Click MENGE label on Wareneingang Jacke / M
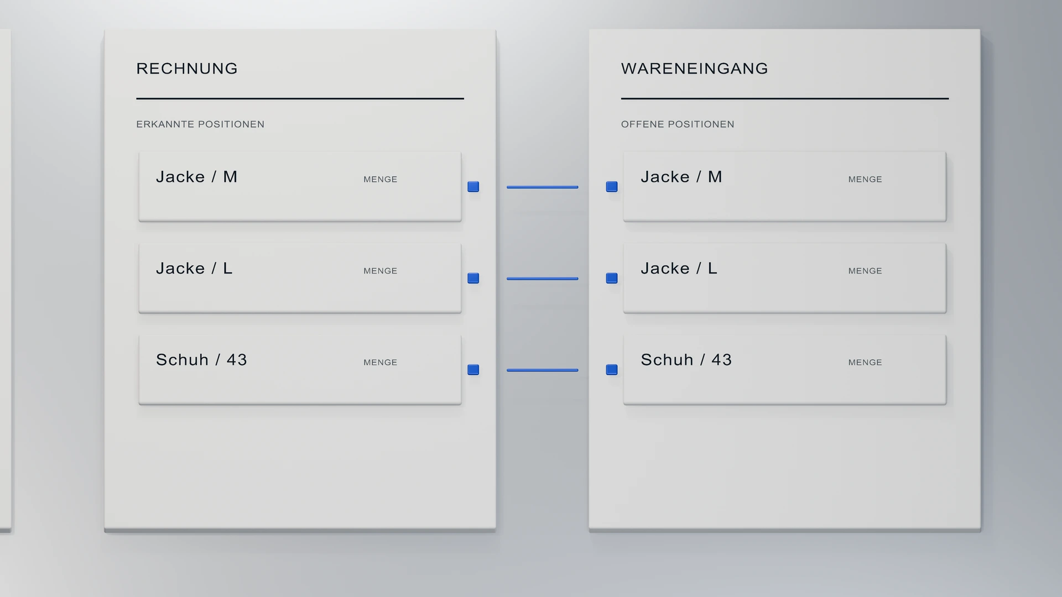Viewport: 1062px width, 597px height. [865, 179]
